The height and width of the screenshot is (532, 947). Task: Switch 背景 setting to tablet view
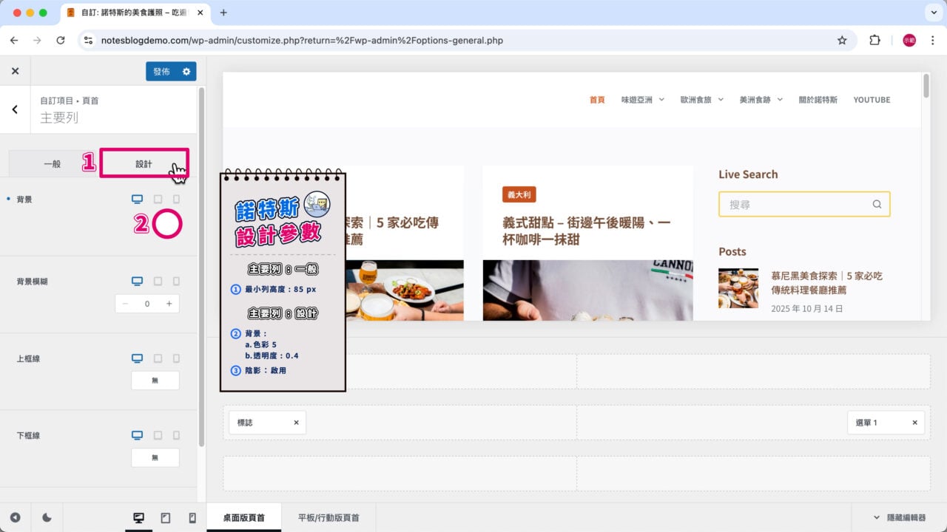pyautogui.click(x=156, y=199)
